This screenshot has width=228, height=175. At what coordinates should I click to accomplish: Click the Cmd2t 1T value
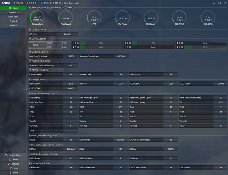coord(71,140)
